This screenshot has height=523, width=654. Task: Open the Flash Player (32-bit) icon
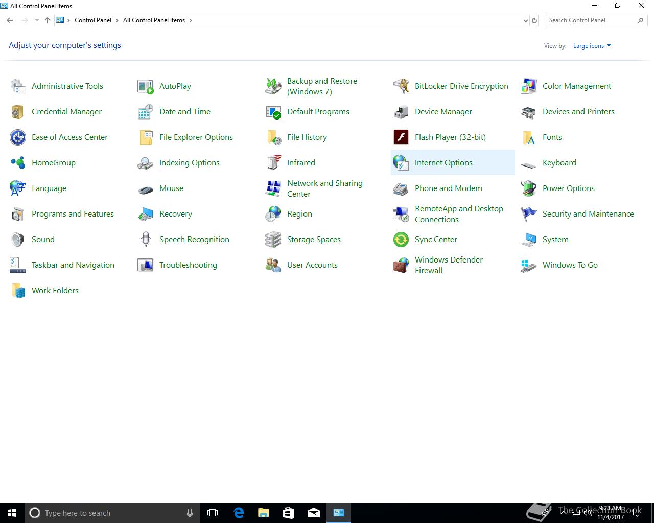(401, 137)
